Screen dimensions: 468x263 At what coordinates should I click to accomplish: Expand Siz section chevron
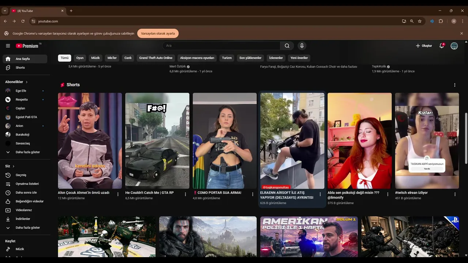pos(14,166)
